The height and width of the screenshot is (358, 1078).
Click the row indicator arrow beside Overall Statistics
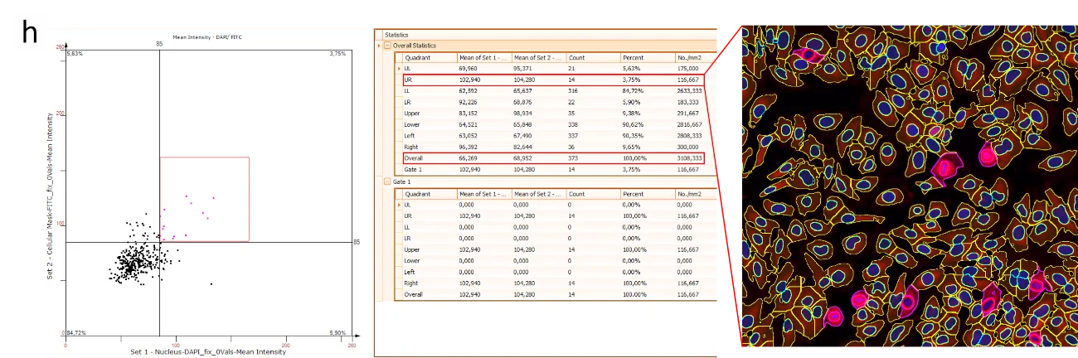coord(380,46)
